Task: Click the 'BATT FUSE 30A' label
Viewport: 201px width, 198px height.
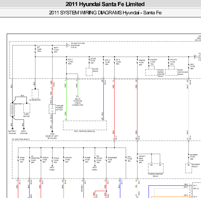Action: pos(56,50)
